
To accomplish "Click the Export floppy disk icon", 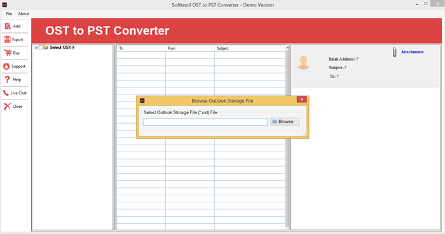I will (x=7, y=39).
